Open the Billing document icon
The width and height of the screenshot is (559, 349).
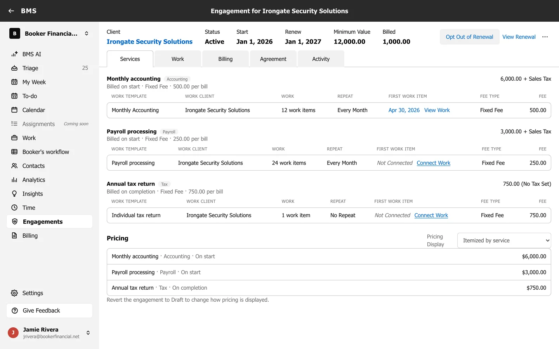(14, 236)
